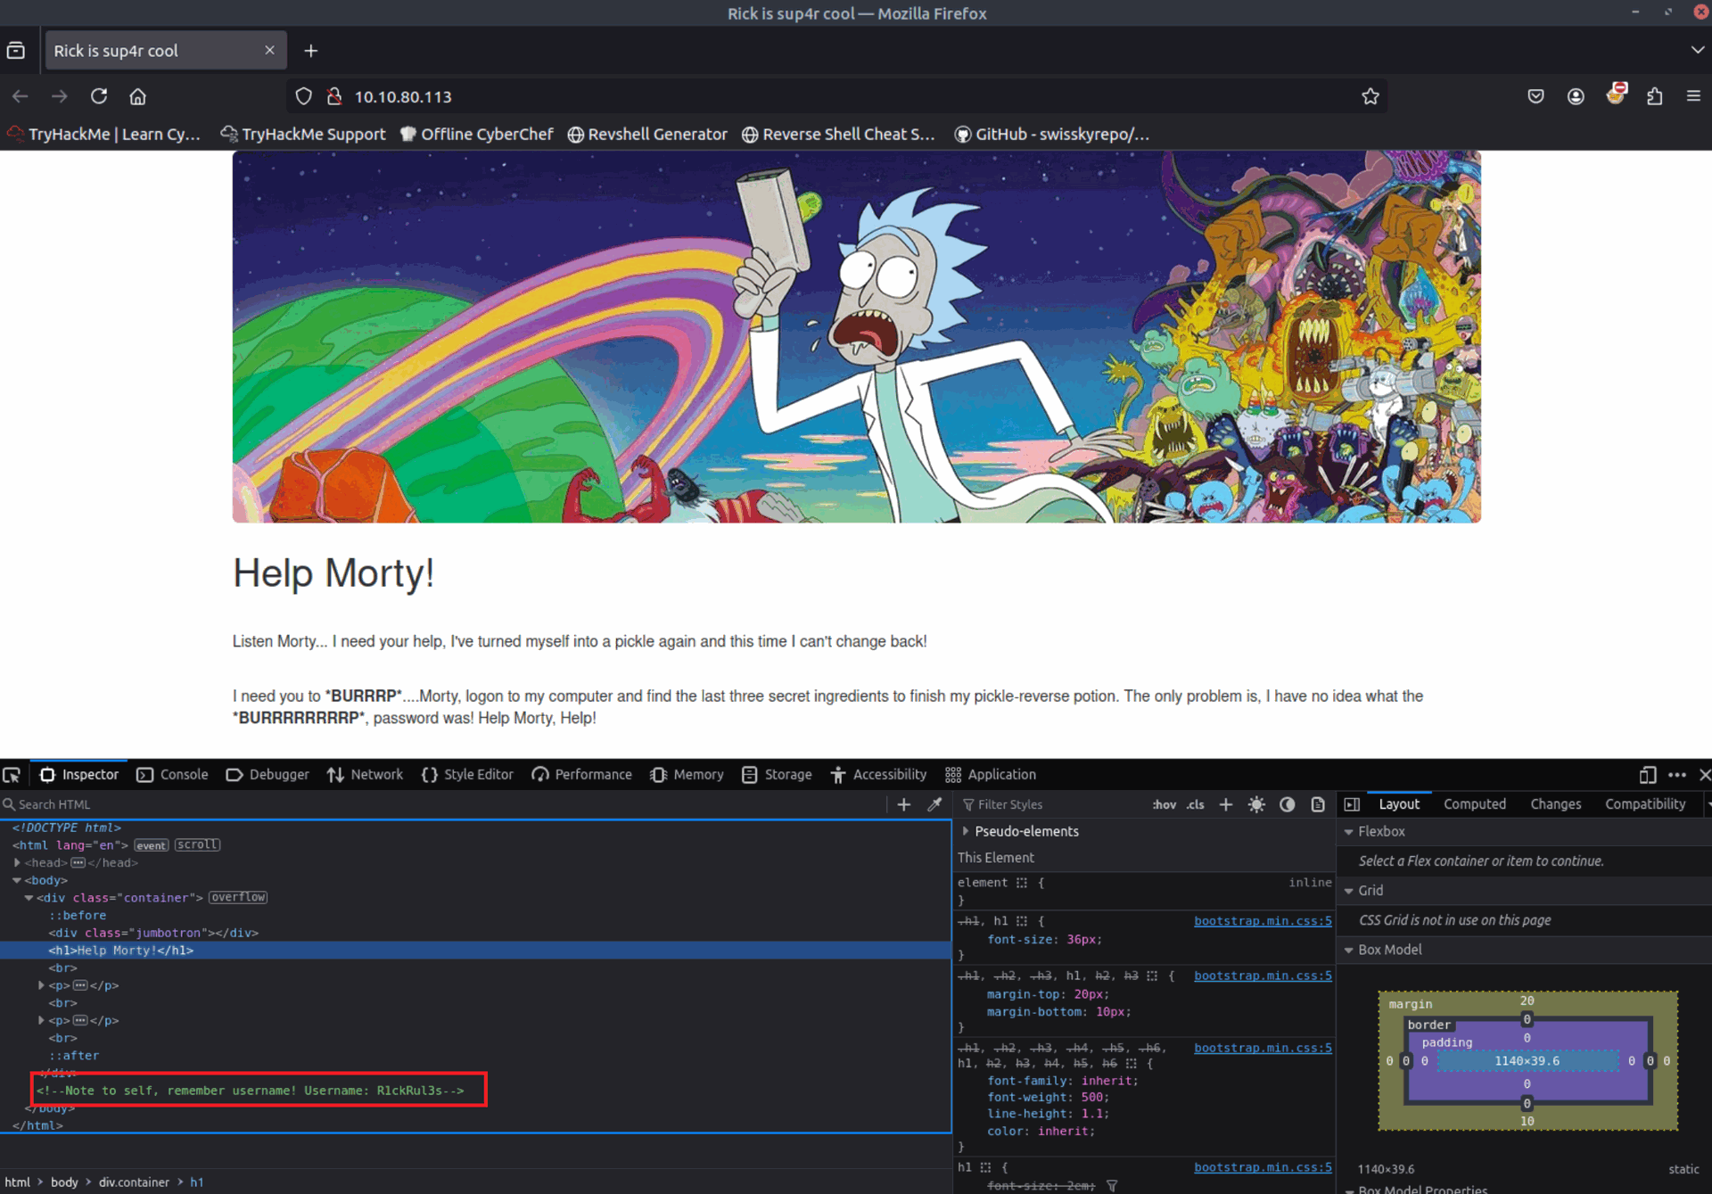Collapse the Flexbox section
The height and width of the screenshot is (1194, 1712).
tap(1349, 832)
